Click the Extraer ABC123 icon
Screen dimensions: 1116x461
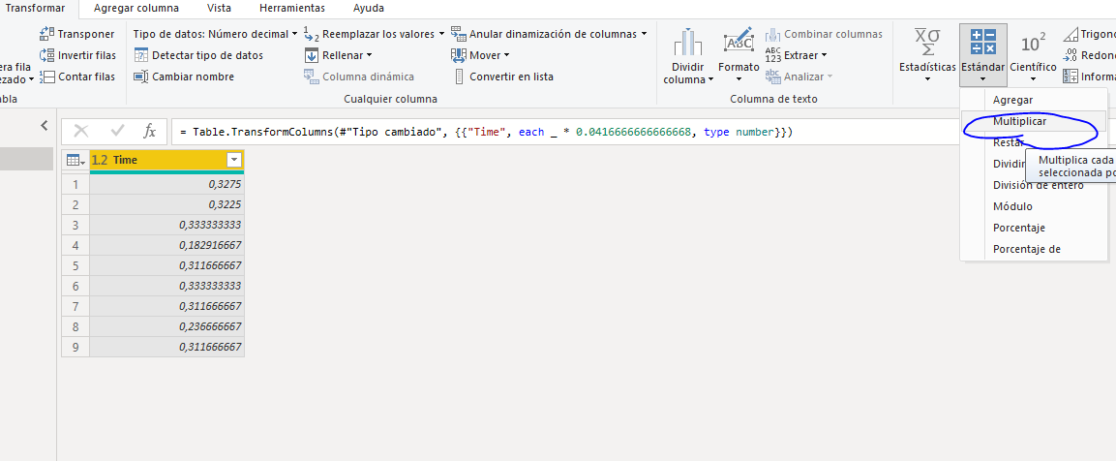(x=773, y=55)
